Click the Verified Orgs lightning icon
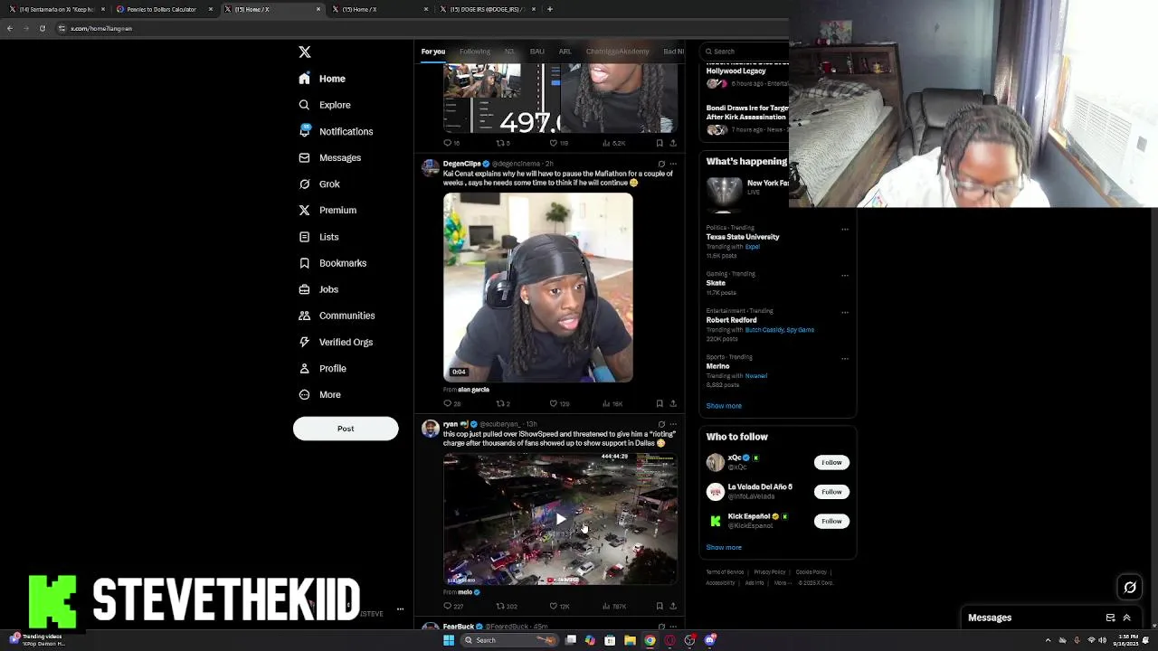This screenshot has width=1158, height=651. click(305, 342)
